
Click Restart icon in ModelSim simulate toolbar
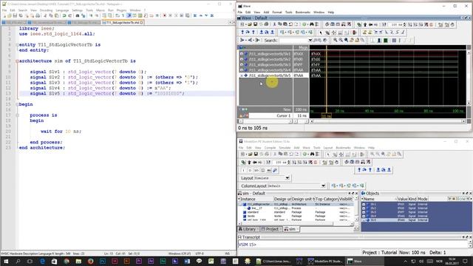click(268, 163)
